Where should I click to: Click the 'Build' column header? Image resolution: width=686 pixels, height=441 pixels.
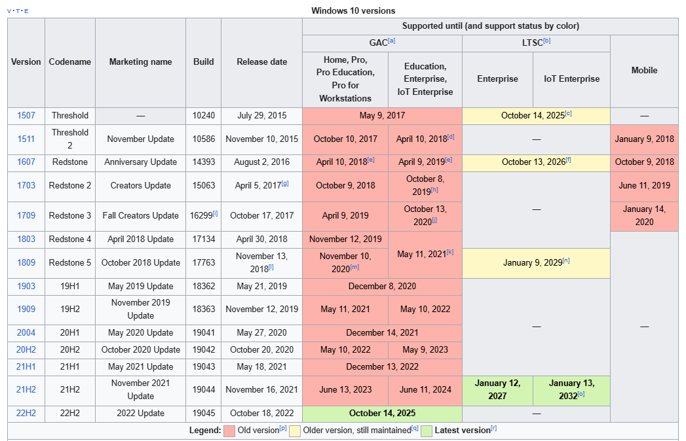pyautogui.click(x=203, y=62)
